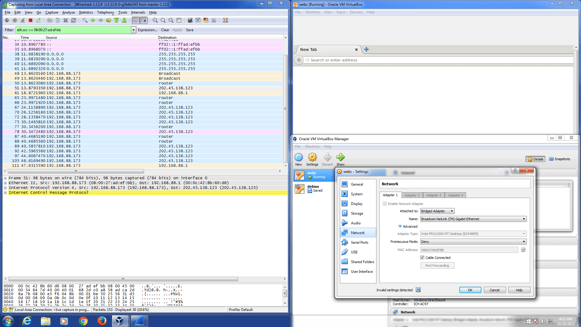Open Wireshark Statistics menu
This screenshot has height=327, width=581.
86,12
